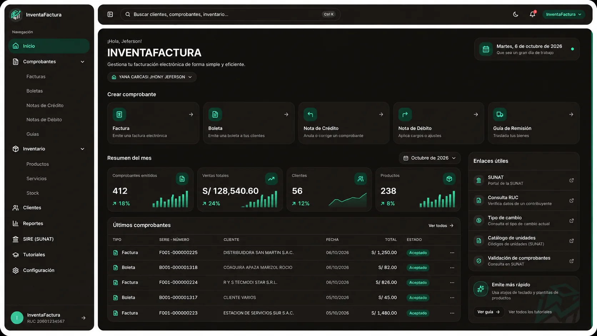This screenshot has height=336, width=597.
Task: Click the Boleta document icon card
Action: tap(215, 115)
